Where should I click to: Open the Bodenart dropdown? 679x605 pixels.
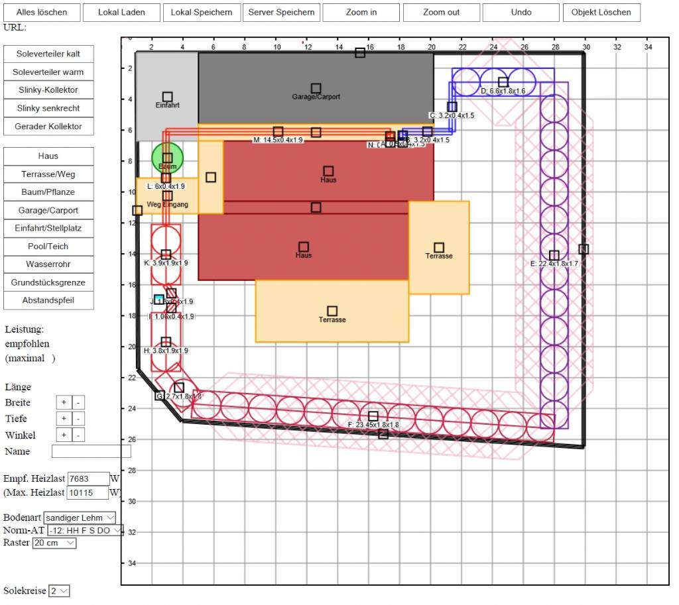80,518
